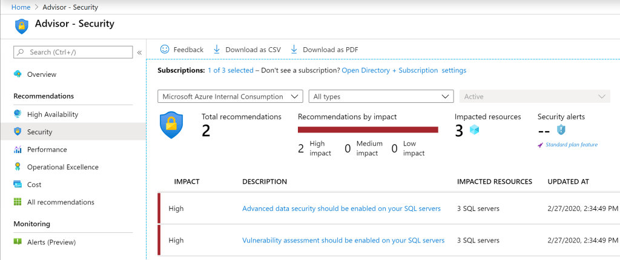This screenshot has height=260, width=620.
Task: Click the Operational Excellence ribbon icon
Action: coord(18,167)
